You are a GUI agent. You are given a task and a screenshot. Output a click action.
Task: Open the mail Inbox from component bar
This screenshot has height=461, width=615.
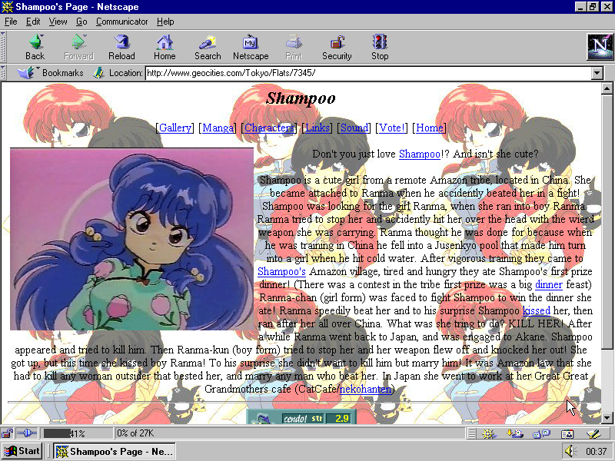(514, 433)
